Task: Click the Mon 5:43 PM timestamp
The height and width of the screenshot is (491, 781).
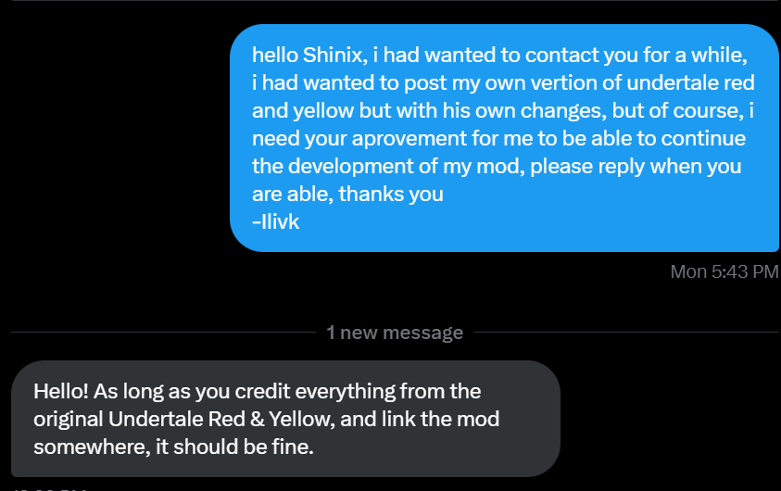Action: pos(724,272)
